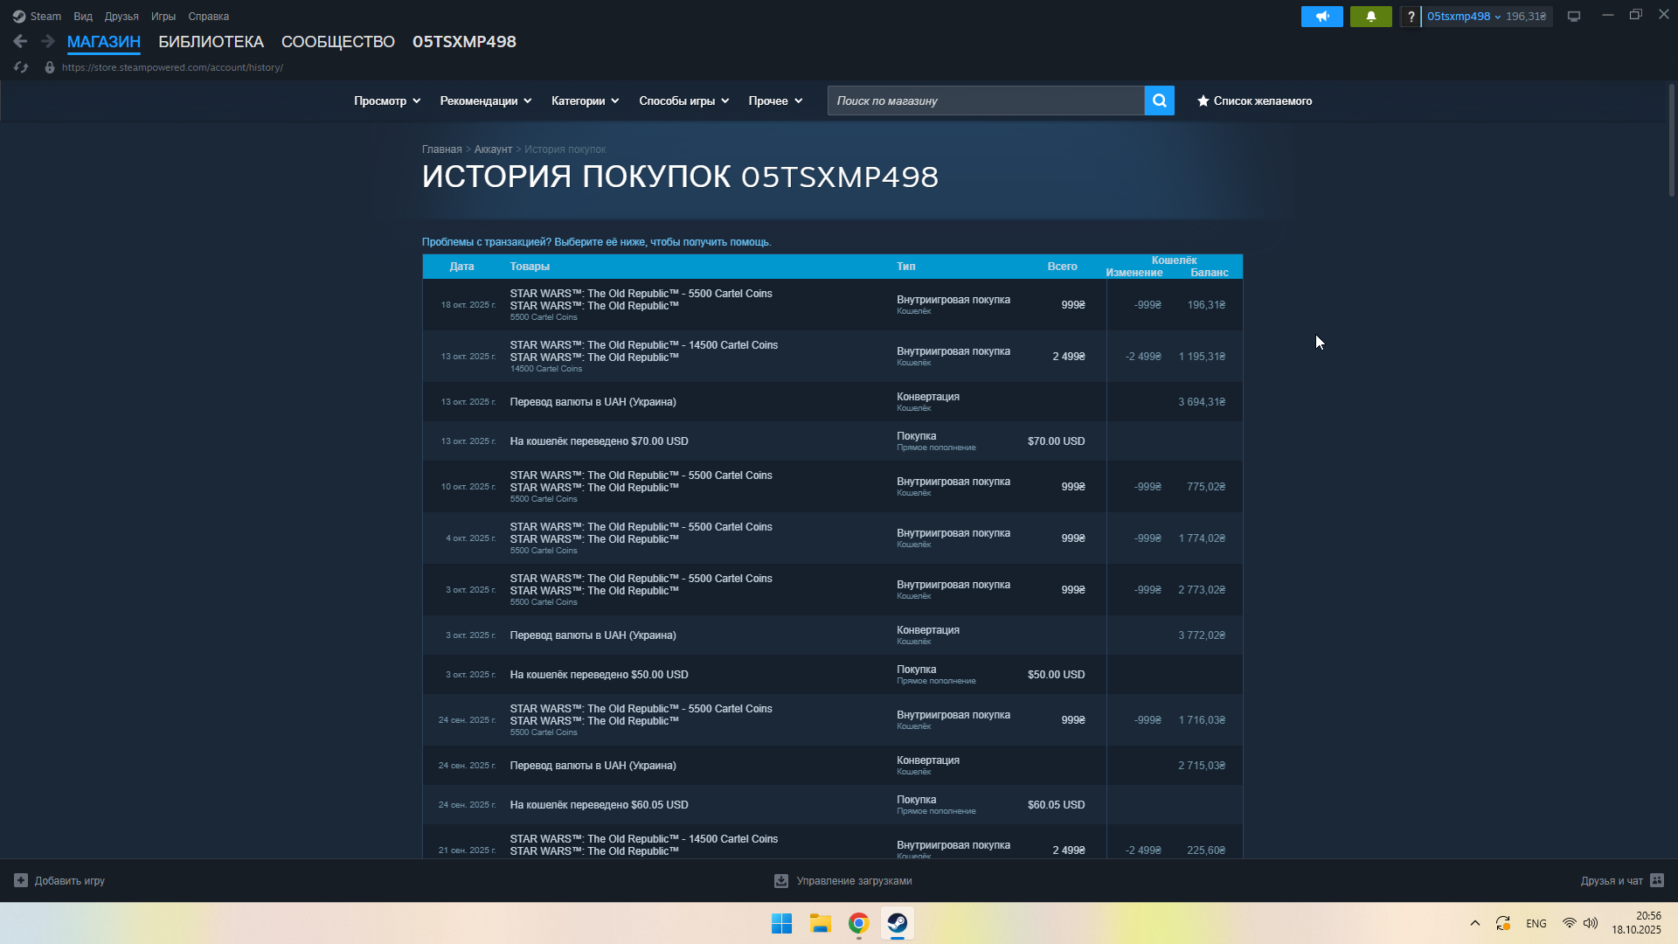Expand the Способы игры dropdown

(x=683, y=101)
